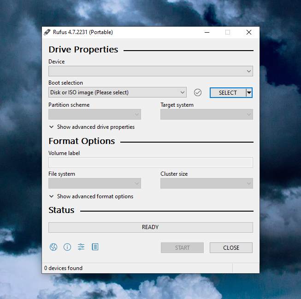This screenshot has height=299, width=301.
Task: Open the SELECT button split arrow
Action: (x=249, y=93)
